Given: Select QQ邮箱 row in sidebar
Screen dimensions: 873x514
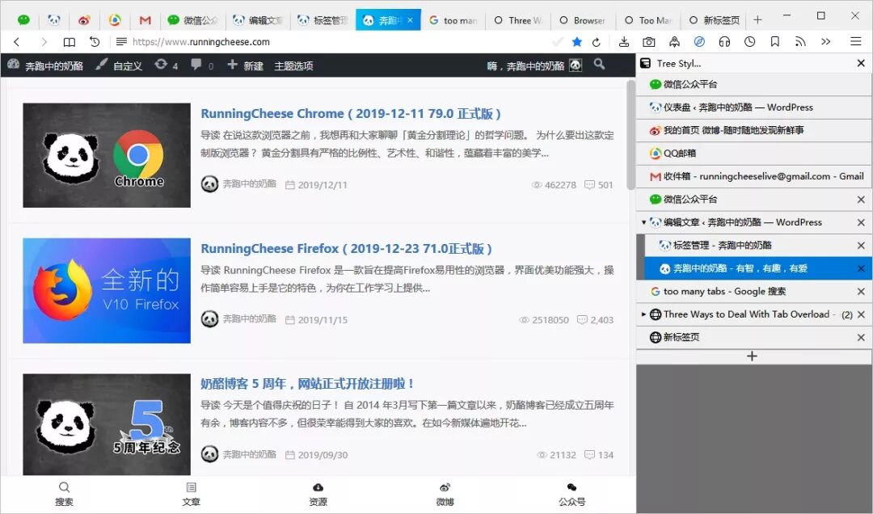Looking at the screenshot, I should [754, 153].
